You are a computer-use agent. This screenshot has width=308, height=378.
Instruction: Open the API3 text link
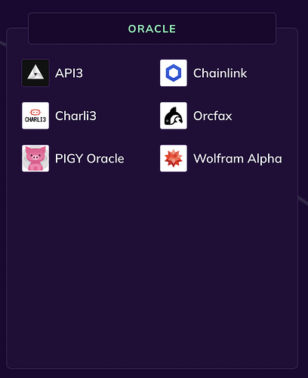pos(69,73)
